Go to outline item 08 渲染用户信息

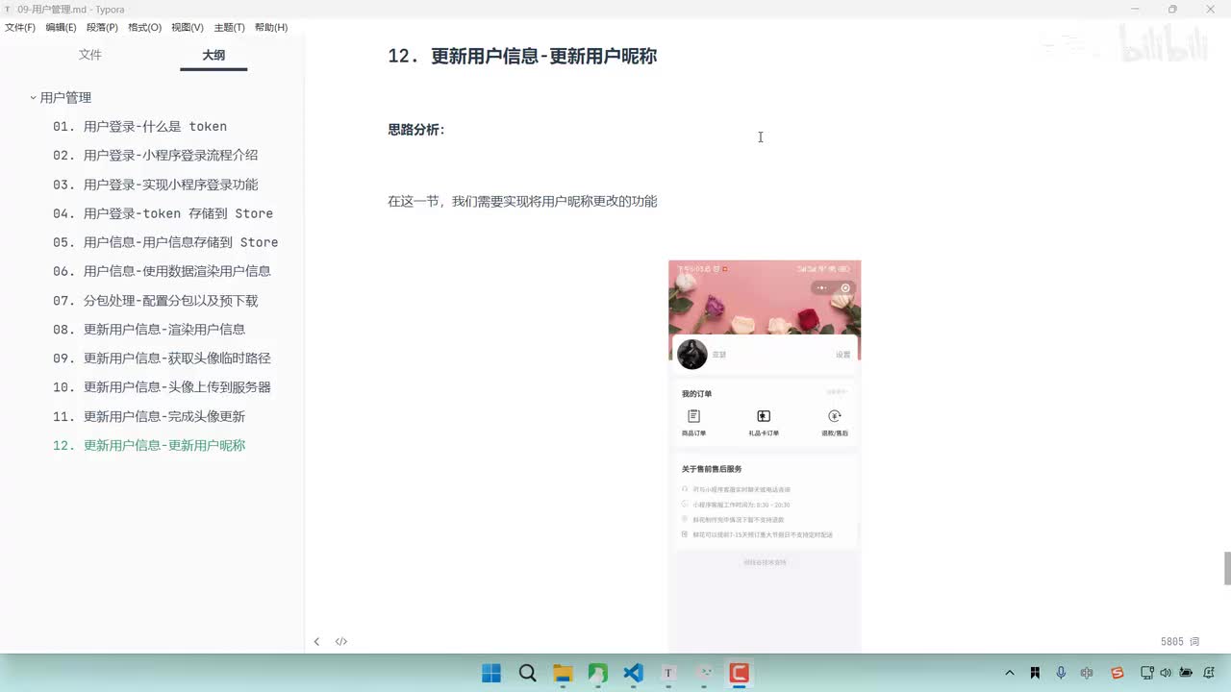149,330
